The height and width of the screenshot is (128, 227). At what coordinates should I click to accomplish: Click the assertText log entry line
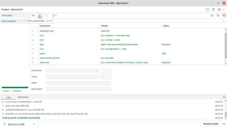pos(46,114)
